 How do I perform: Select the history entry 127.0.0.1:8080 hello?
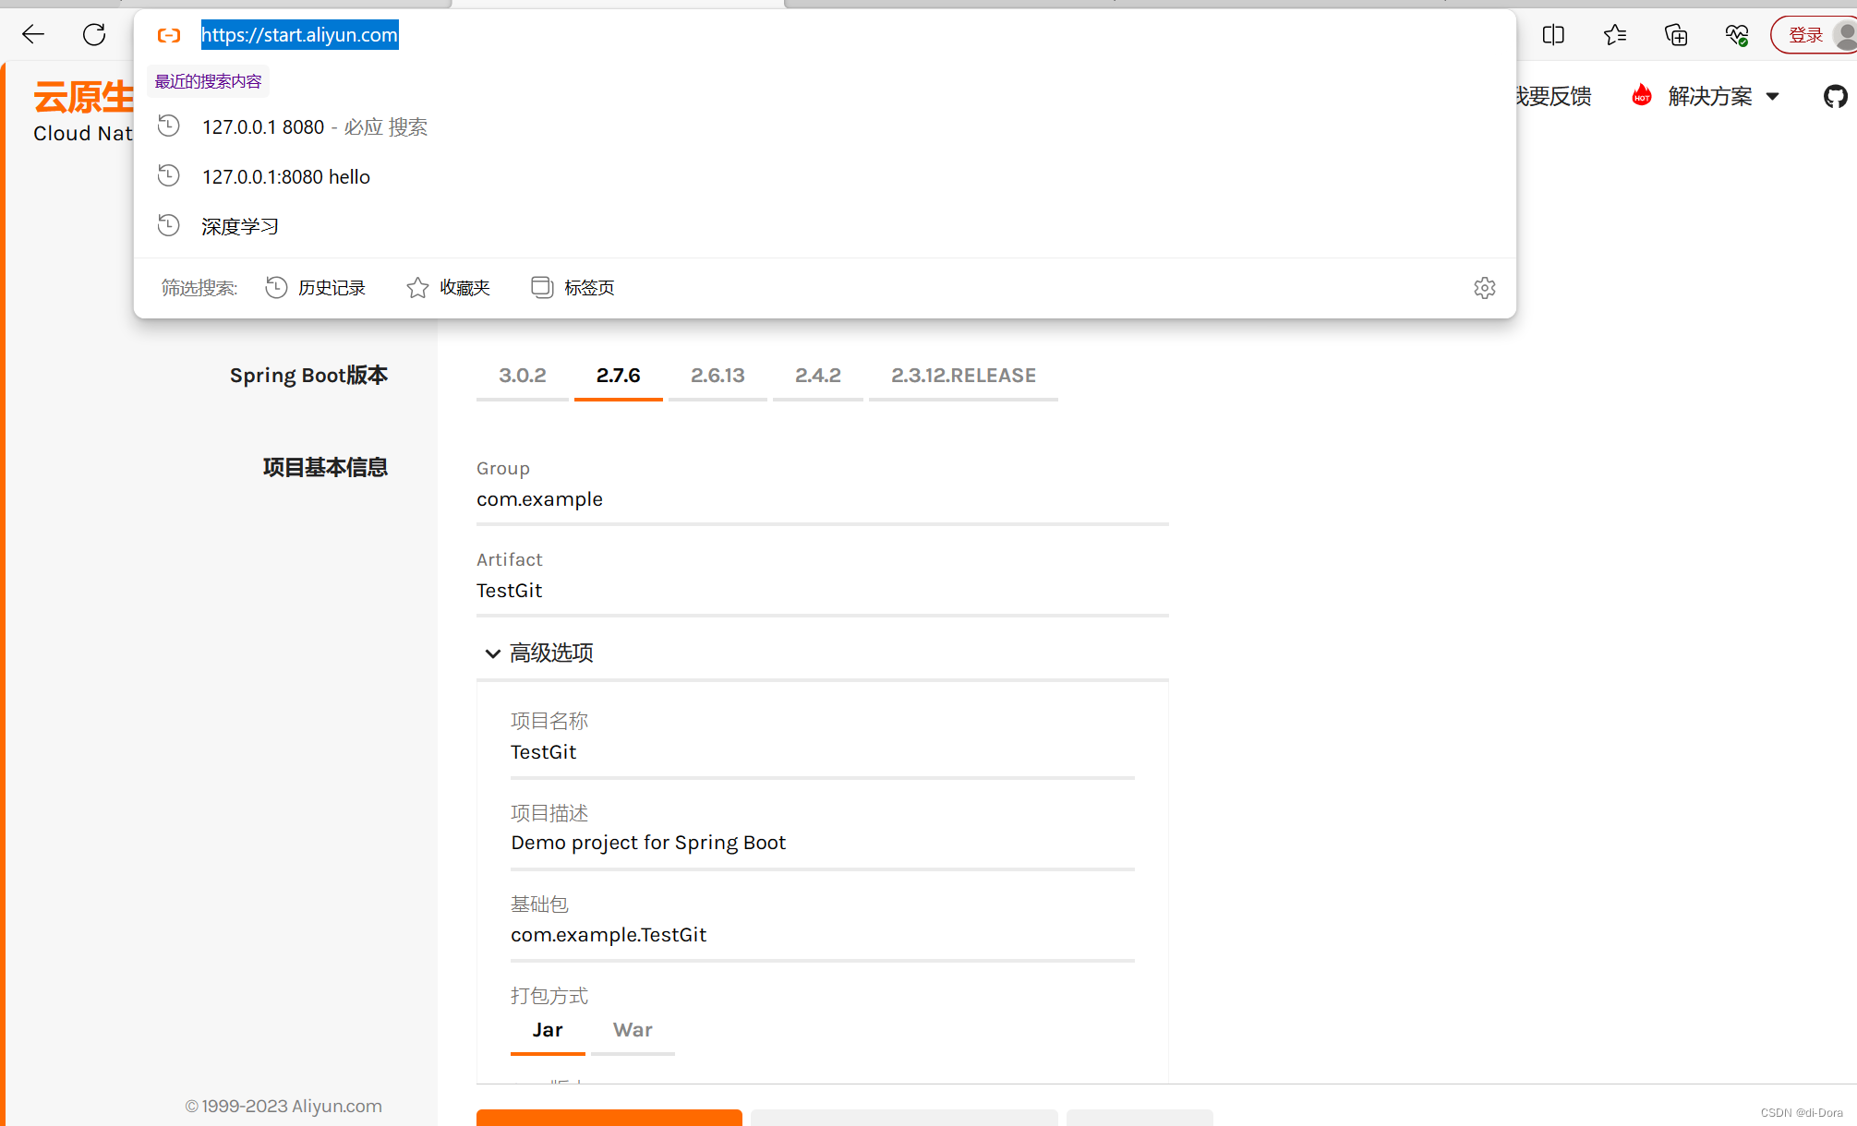tap(286, 176)
